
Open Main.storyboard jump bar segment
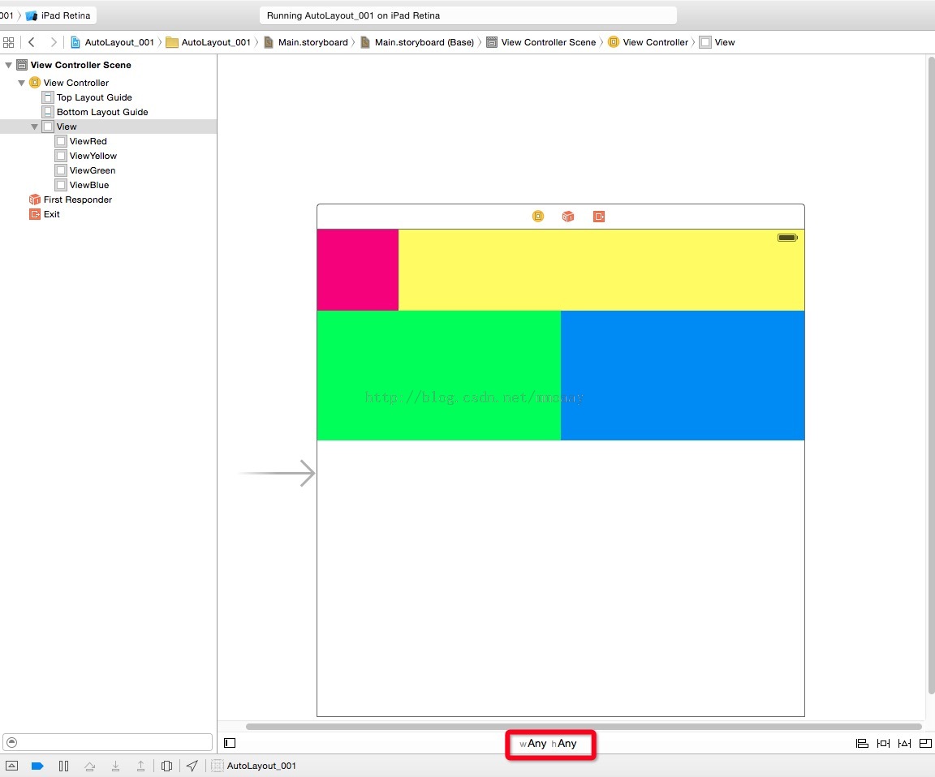(x=306, y=42)
